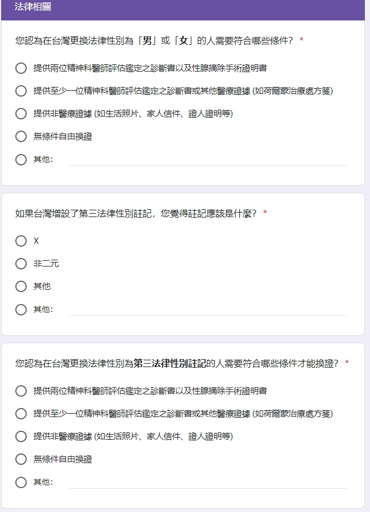370x512 pixels.
Task: Click the 法律相關 section header
Action: 32,6
